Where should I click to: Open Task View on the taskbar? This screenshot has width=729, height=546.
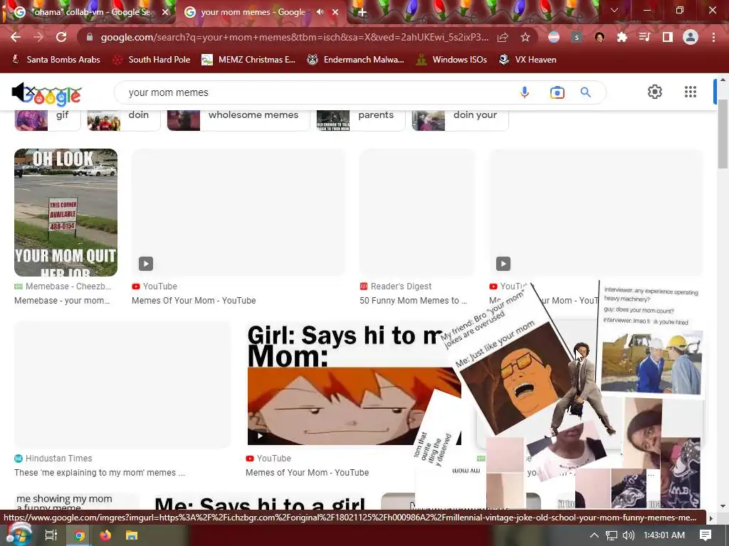pyautogui.click(x=51, y=535)
